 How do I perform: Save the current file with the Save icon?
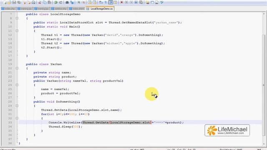(14, 2)
